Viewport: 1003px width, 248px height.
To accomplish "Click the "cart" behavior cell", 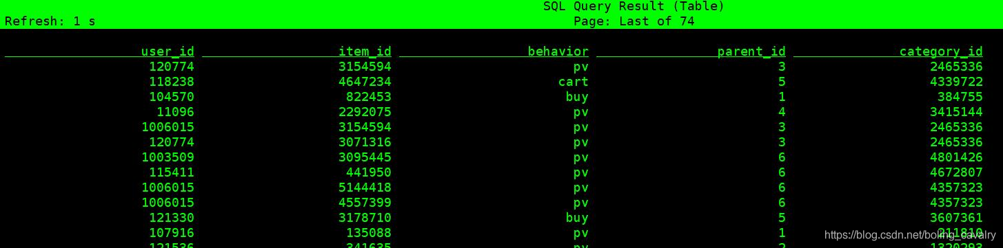I will [x=574, y=82].
